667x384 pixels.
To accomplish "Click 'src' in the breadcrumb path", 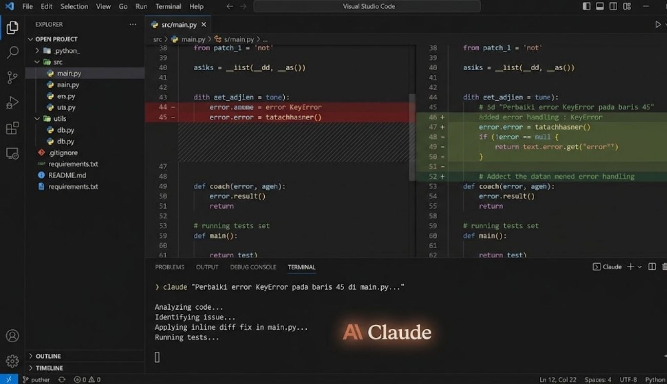I will (158, 39).
